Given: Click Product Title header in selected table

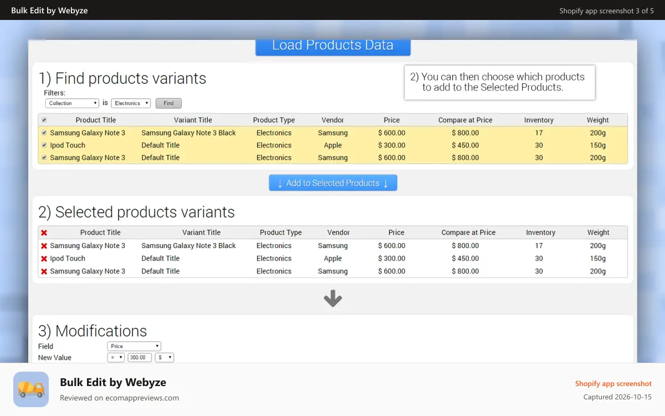Looking at the screenshot, I should (100, 232).
